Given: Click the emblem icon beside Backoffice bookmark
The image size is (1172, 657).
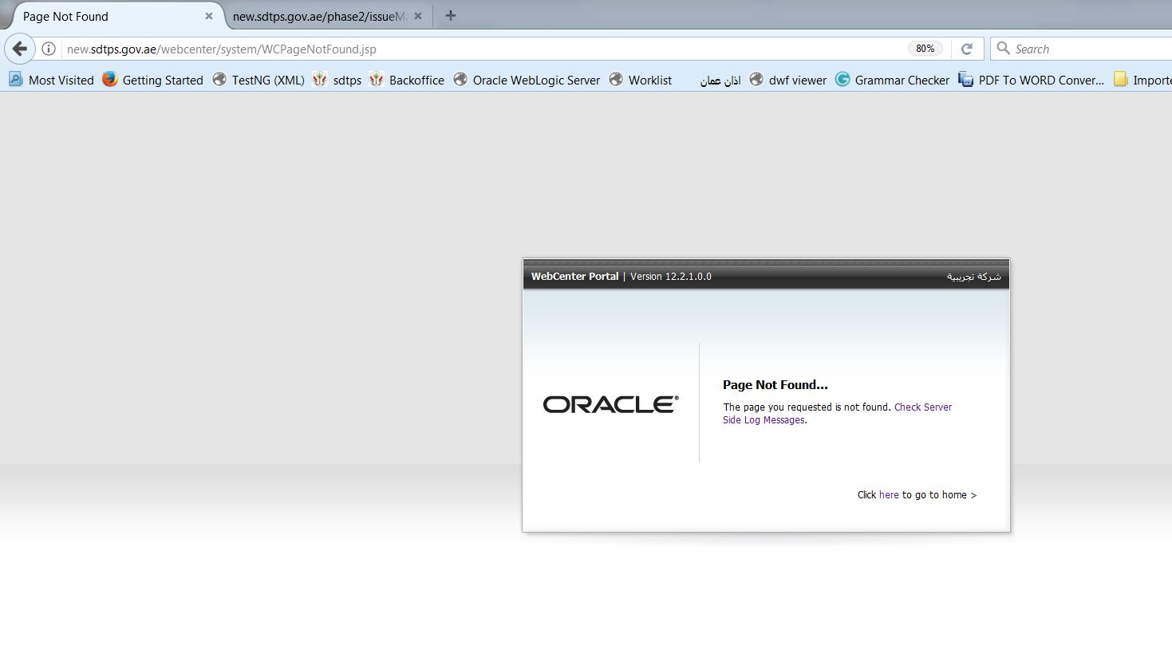Looking at the screenshot, I should 377,79.
